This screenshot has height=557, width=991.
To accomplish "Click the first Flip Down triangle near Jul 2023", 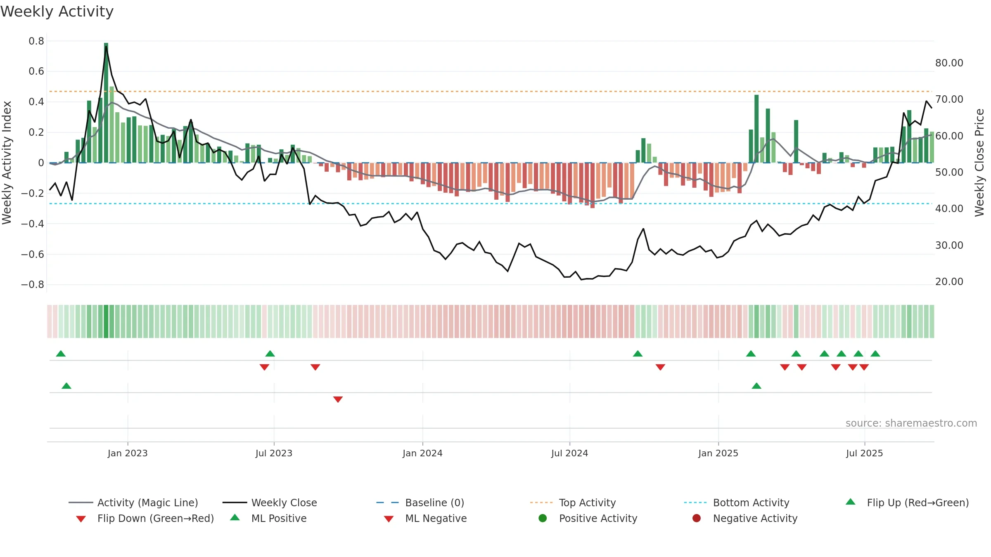I will point(264,367).
